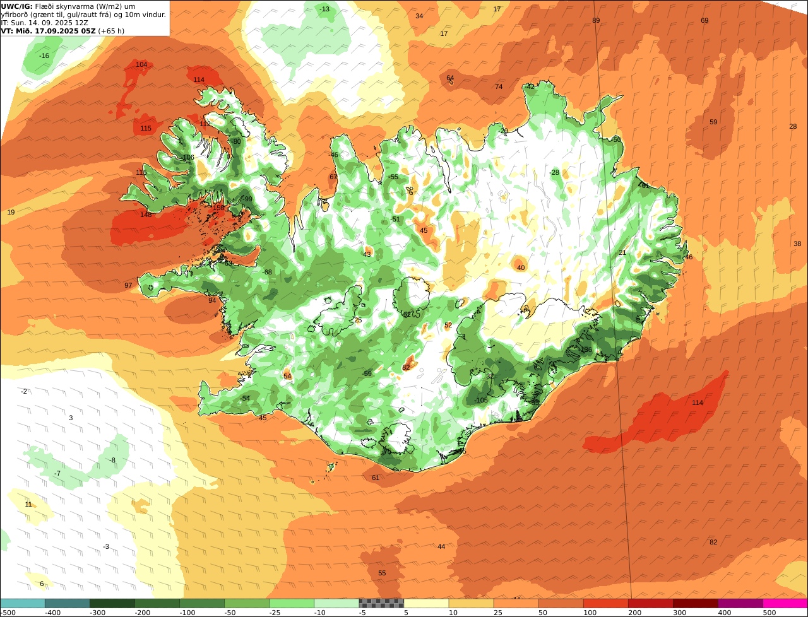This screenshot has width=808, height=617.
Task: Select the green legend swatch between -100 and -50
Action: coord(202,603)
